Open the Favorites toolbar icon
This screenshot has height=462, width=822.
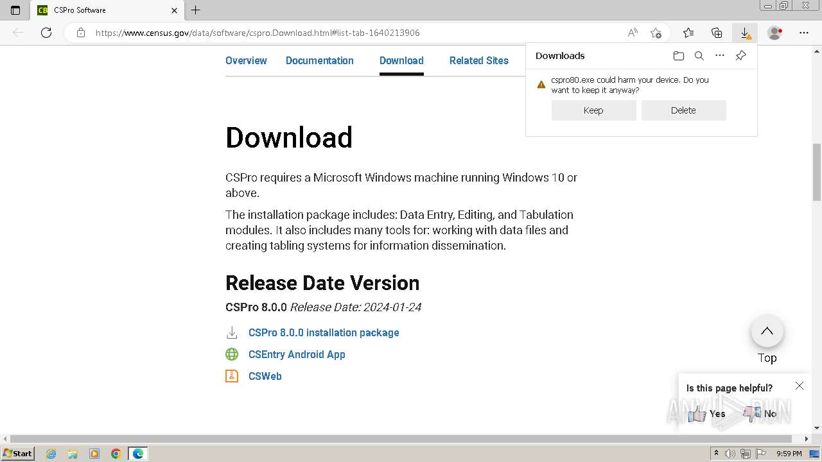[x=688, y=33]
